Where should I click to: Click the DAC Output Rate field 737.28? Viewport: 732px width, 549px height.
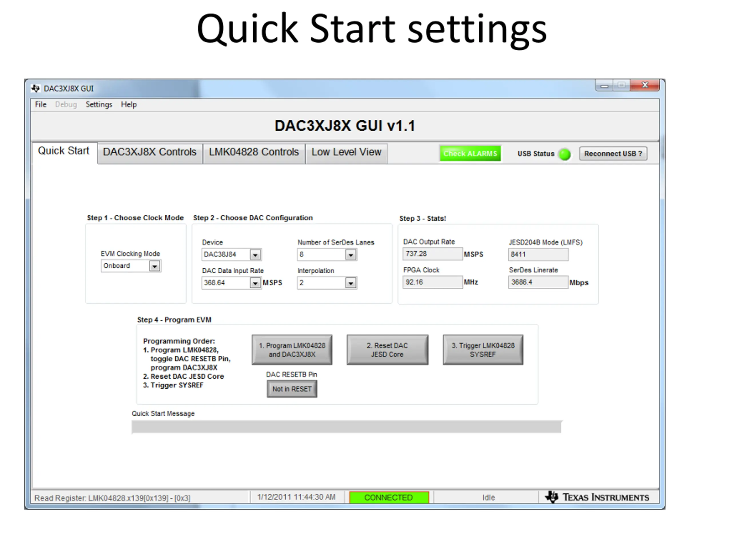pos(433,254)
